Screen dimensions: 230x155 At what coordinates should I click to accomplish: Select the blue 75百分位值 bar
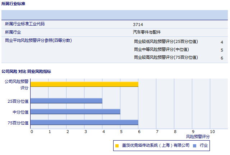84,122
